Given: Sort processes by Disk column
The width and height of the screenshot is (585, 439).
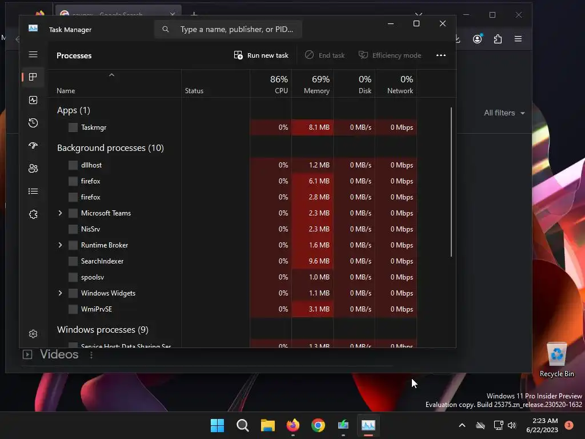Looking at the screenshot, I should tap(354, 84).
